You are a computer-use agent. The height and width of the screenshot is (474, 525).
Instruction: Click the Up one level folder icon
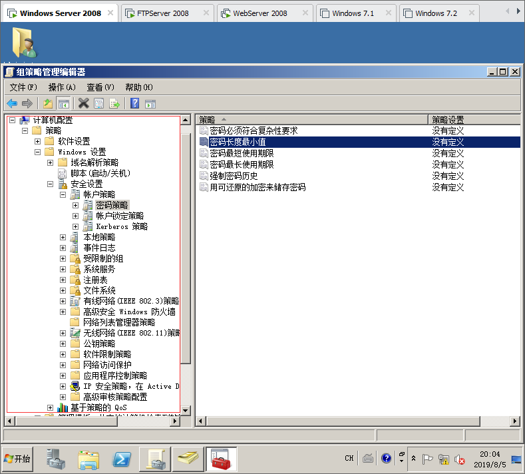tap(48, 103)
